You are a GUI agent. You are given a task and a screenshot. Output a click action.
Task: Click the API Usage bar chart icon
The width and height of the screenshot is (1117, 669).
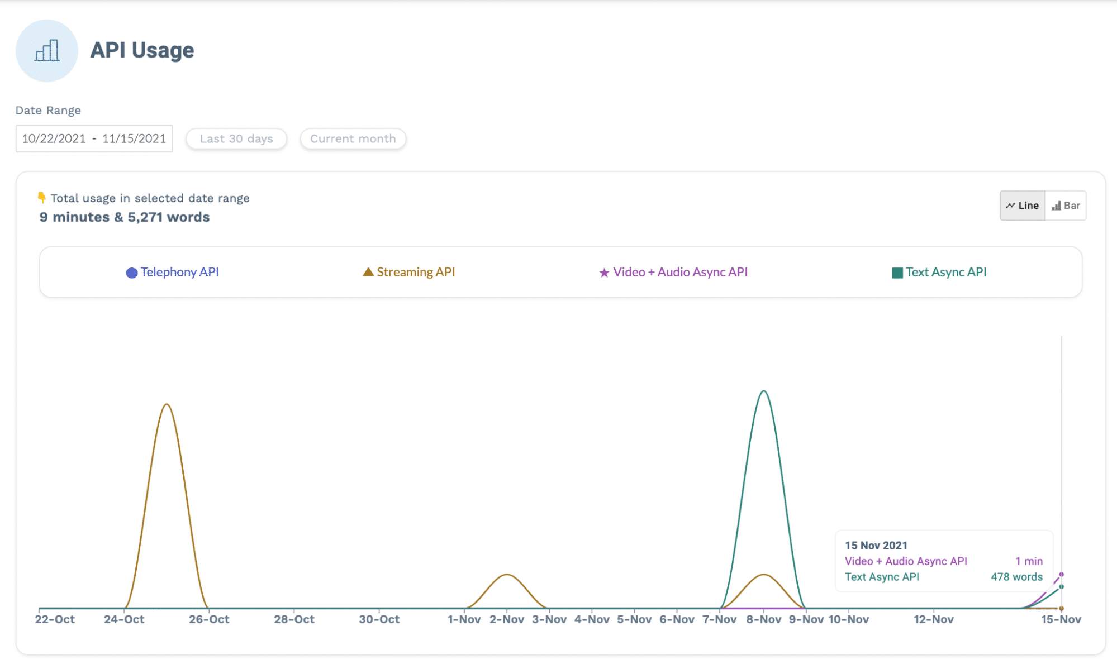[x=47, y=51]
